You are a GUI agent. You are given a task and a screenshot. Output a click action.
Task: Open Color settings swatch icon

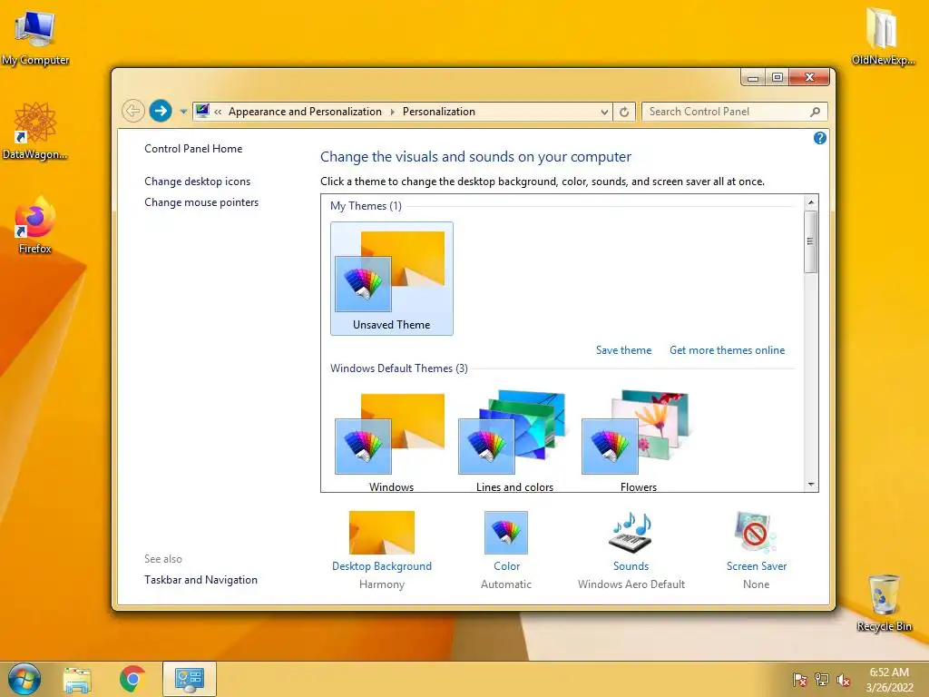pos(506,532)
